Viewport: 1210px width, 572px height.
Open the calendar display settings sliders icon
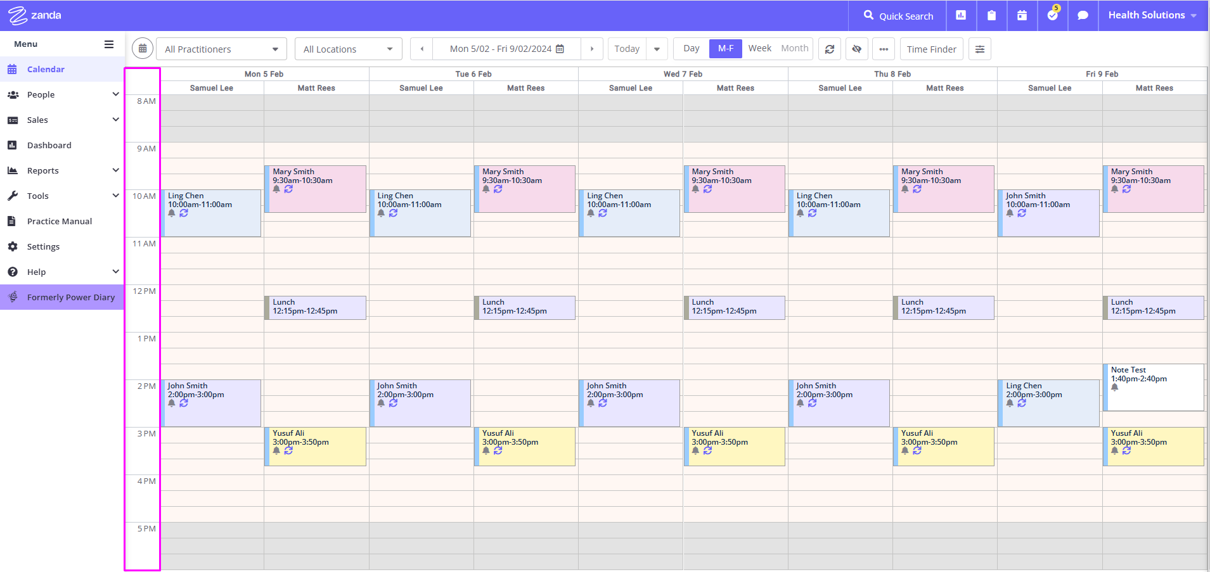coord(979,48)
